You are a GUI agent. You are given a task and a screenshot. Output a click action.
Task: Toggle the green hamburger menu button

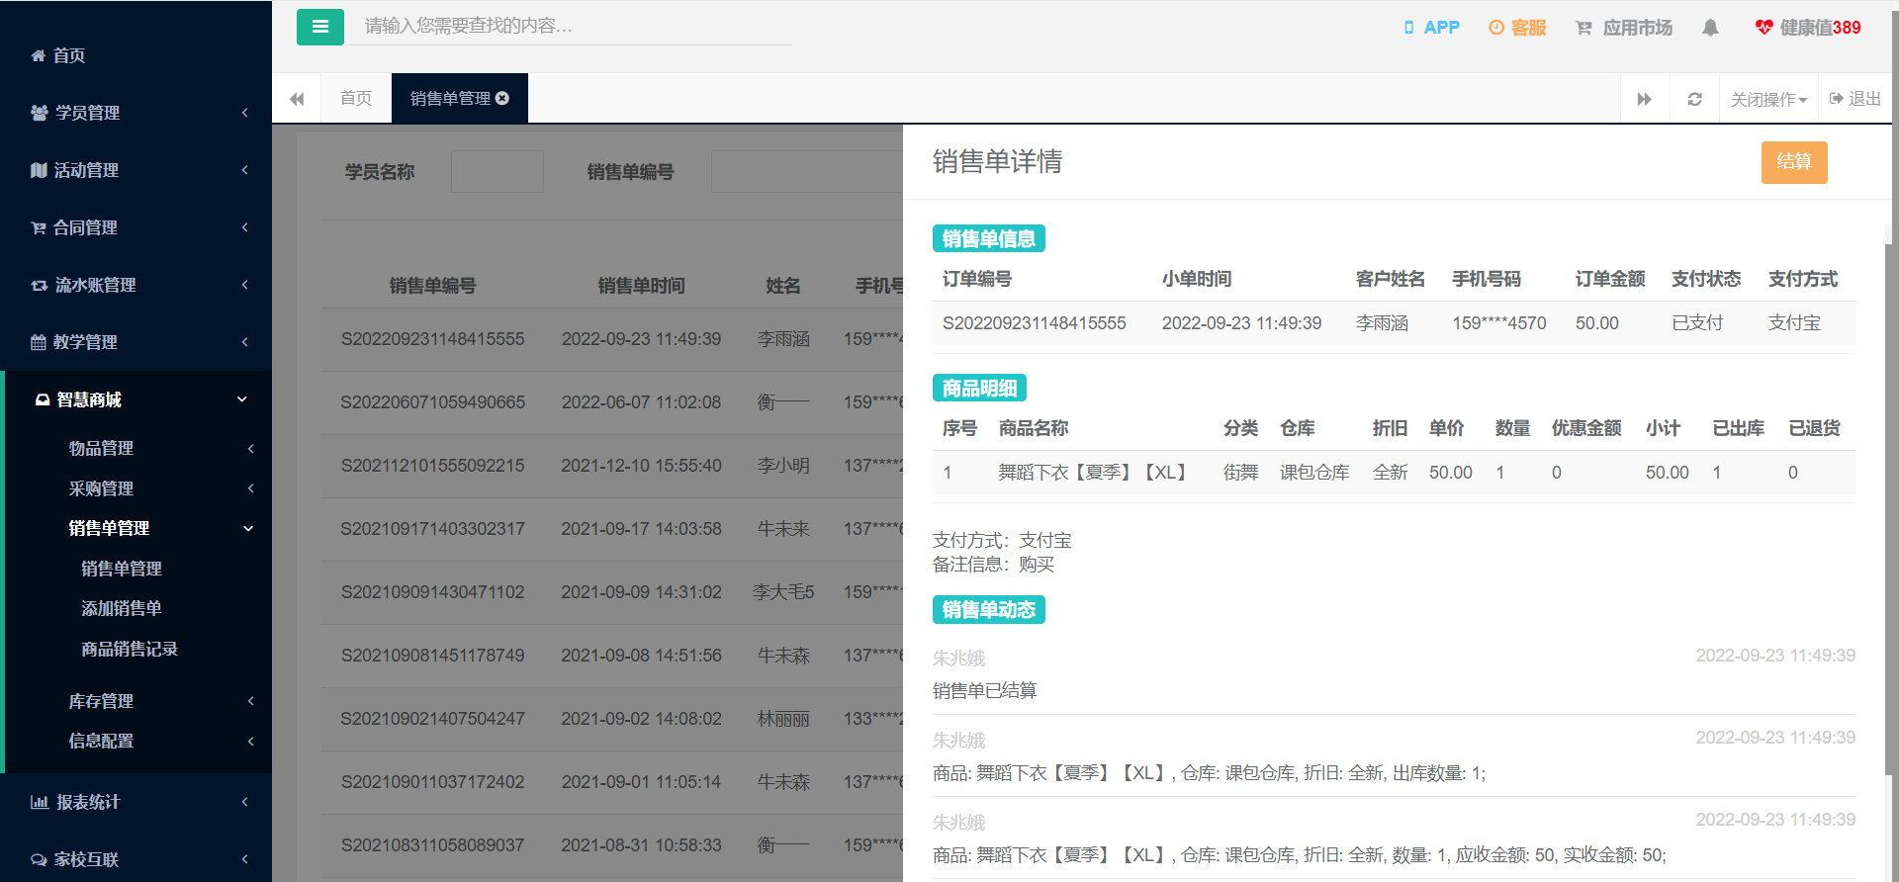click(x=320, y=27)
